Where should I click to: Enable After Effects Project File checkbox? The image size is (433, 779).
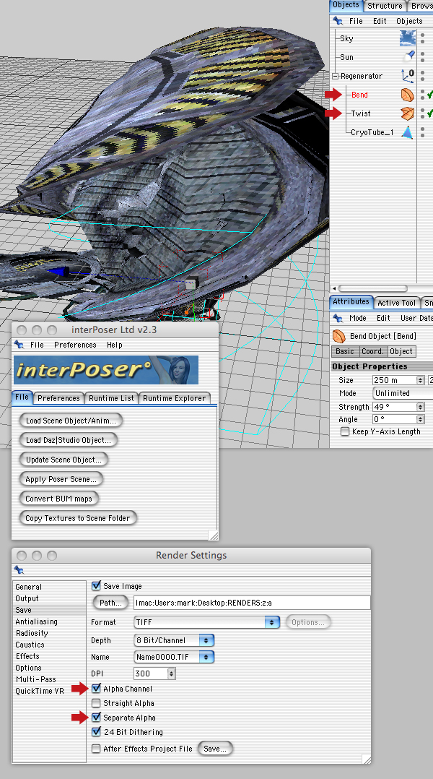96,749
